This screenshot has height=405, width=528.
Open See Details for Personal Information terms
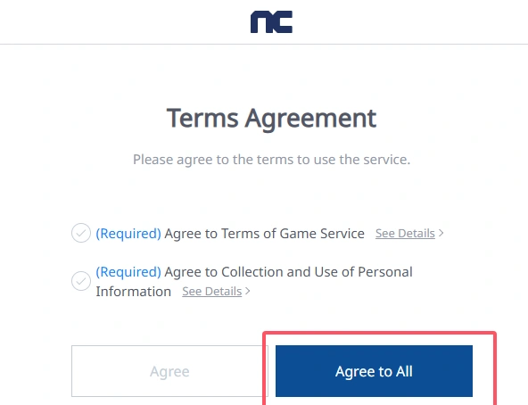coord(211,291)
